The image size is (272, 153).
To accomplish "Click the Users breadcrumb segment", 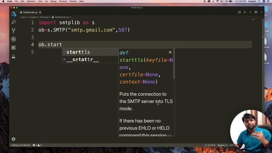I will 23,17.
